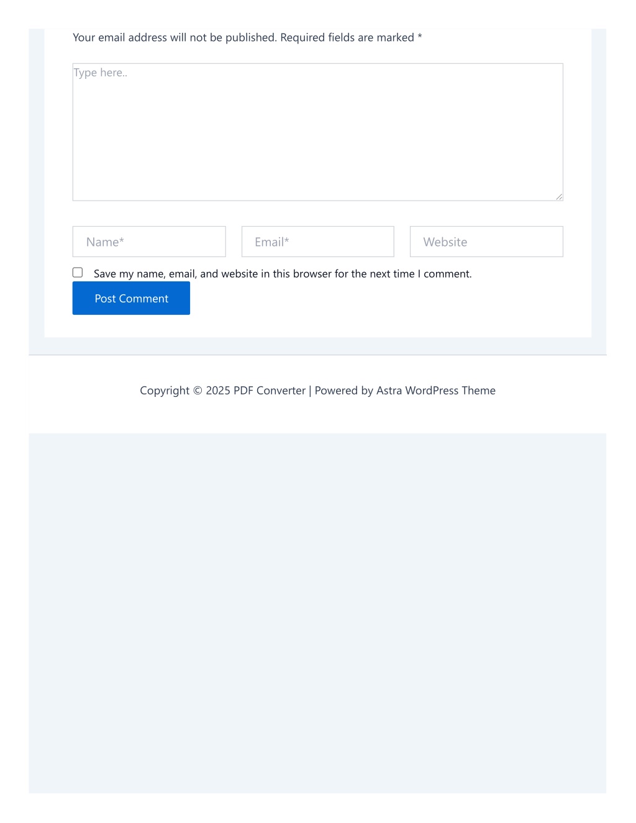Submit with the Post Comment button
The width and height of the screenshot is (636, 823).
click(131, 298)
